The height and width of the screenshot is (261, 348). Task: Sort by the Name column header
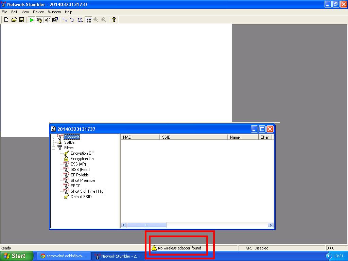[243, 137]
